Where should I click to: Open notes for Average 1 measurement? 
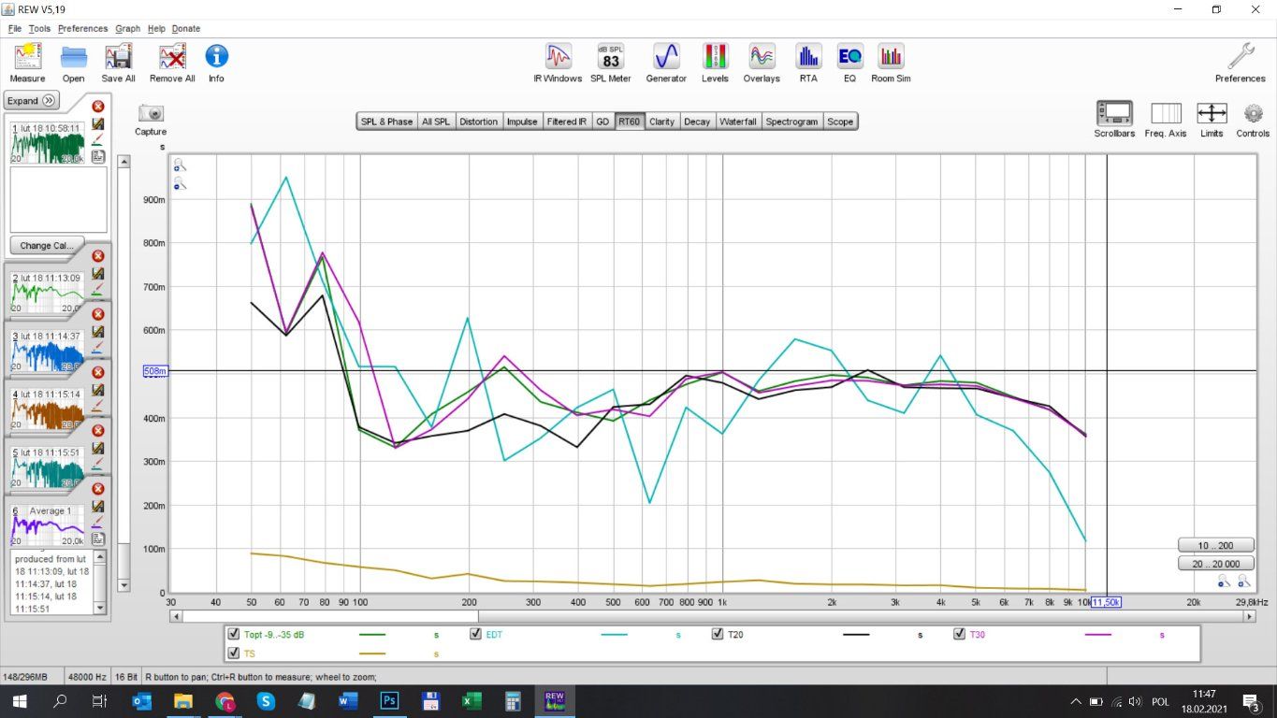click(98, 539)
